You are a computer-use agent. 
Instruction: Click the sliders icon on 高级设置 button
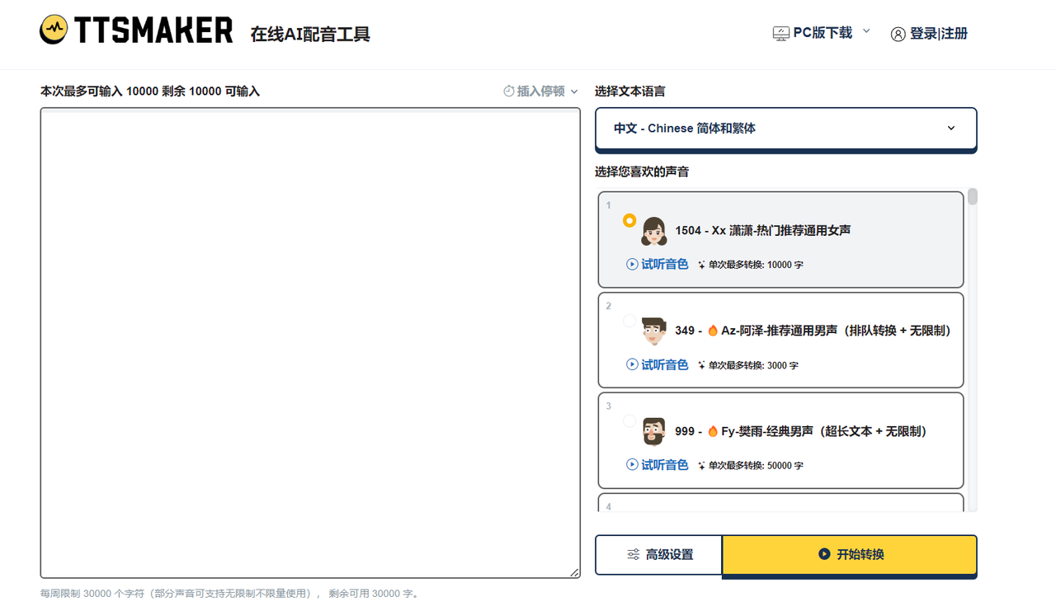coord(634,554)
